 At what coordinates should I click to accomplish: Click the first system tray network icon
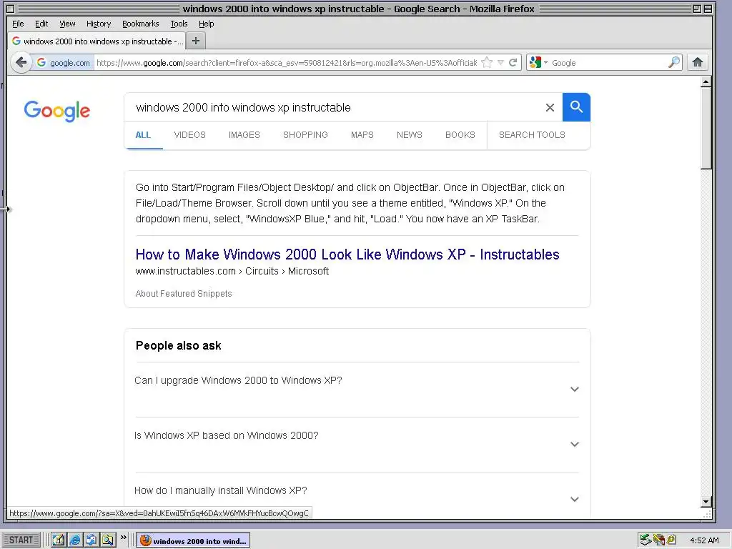tap(646, 540)
